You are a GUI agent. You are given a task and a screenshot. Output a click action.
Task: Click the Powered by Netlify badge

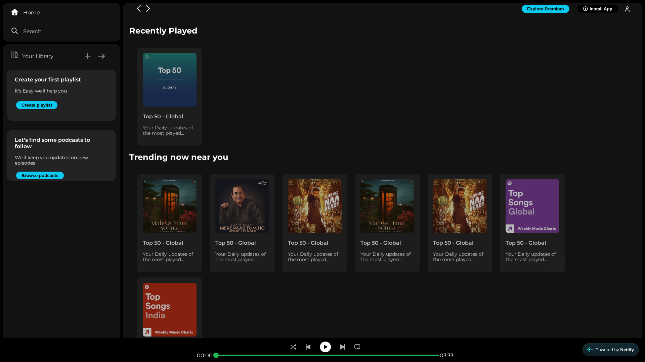(x=610, y=350)
